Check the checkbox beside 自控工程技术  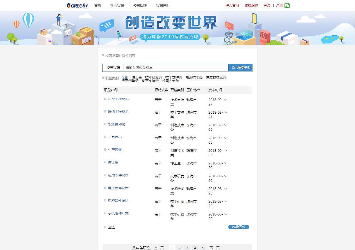(105, 98)
